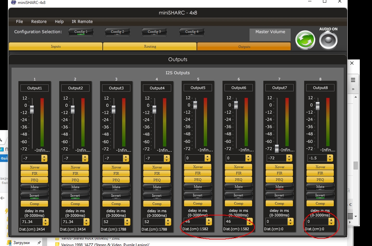Viewport: 372px width, 246px height.
Task: Click the green refresh synchronize icon
Action: point(305,40)
